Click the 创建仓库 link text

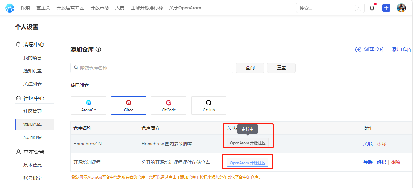375,50
